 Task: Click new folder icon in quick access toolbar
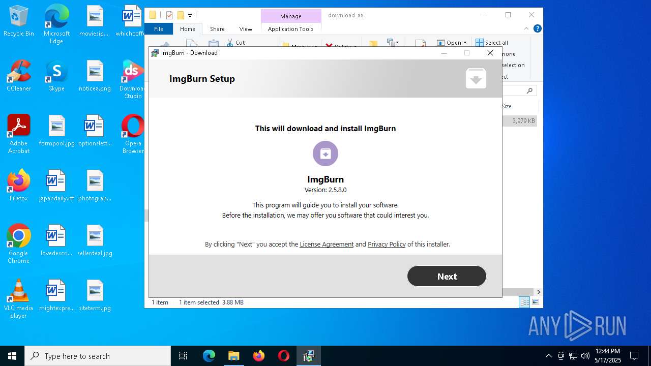pos(180,15)
